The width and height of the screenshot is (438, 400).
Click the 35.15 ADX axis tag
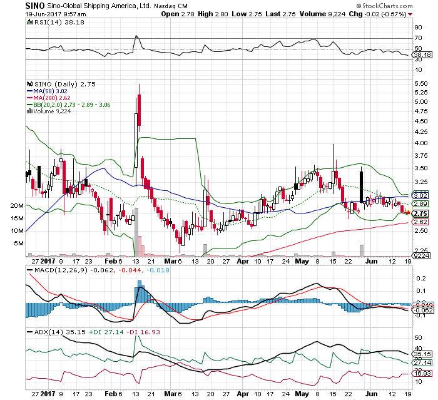click(422, 354)
